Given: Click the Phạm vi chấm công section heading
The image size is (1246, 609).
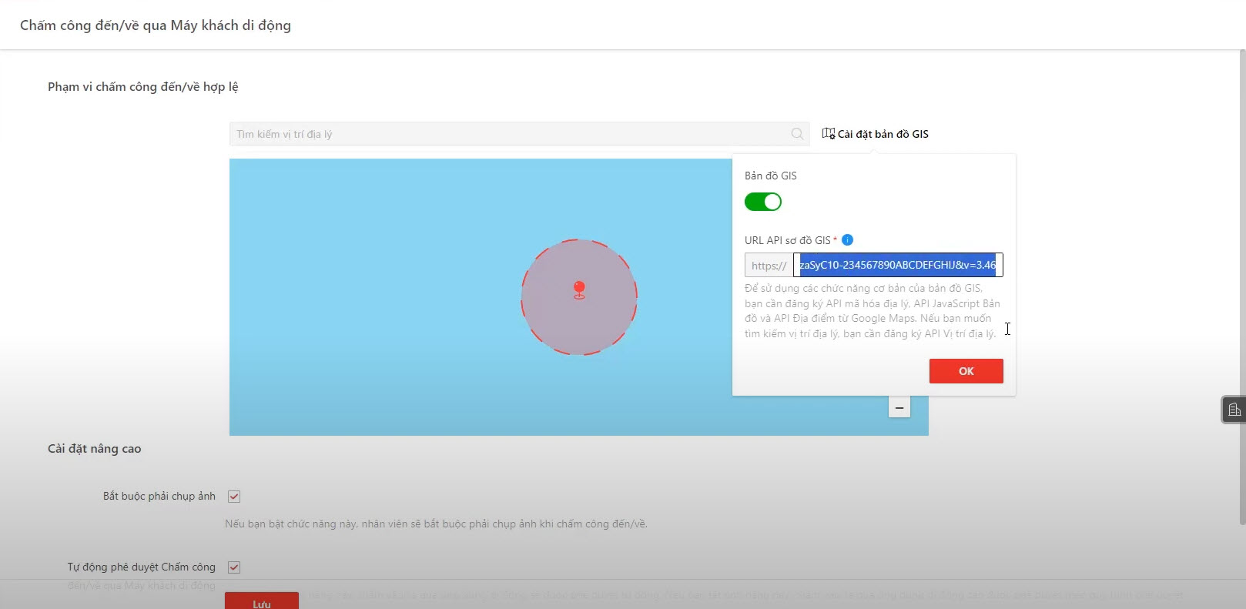Looking at the screenshot, I should click(143, 87).
